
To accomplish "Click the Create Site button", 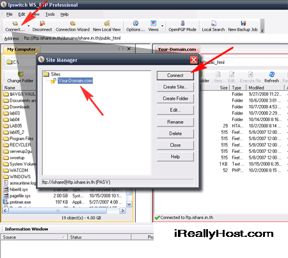I will pyautogui.click(x=175, y=87).
